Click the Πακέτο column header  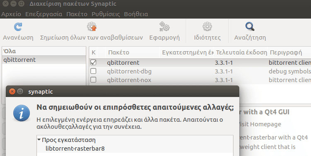click(x=133, y=52)
